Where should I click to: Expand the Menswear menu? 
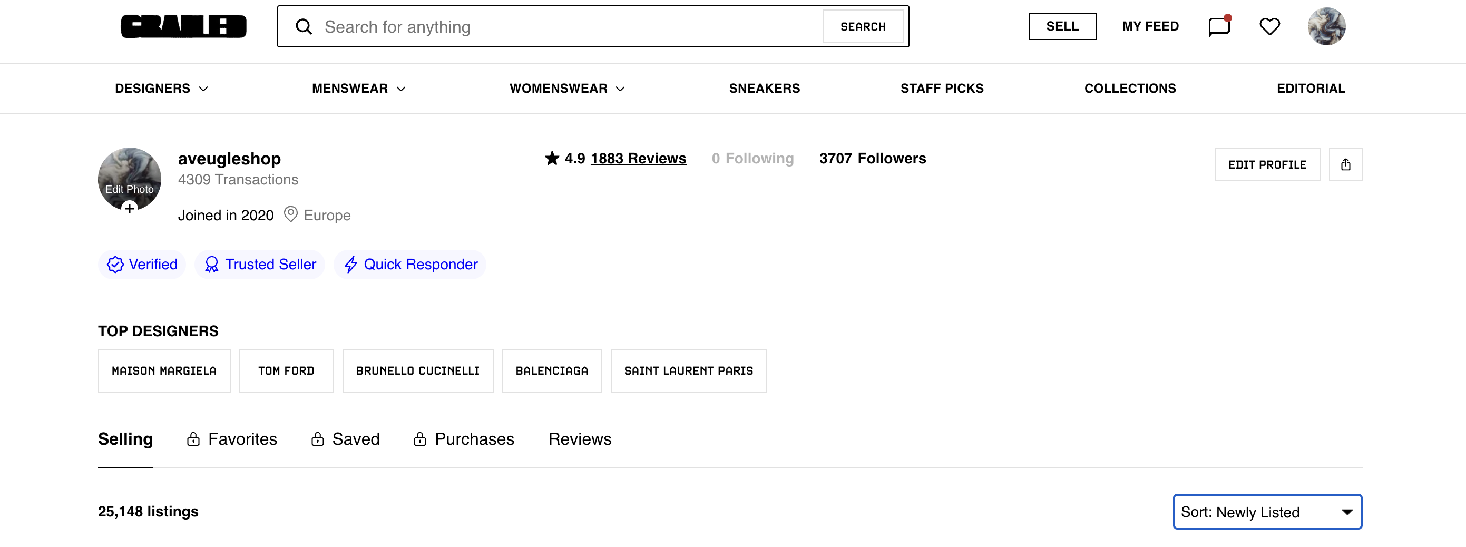358,88
